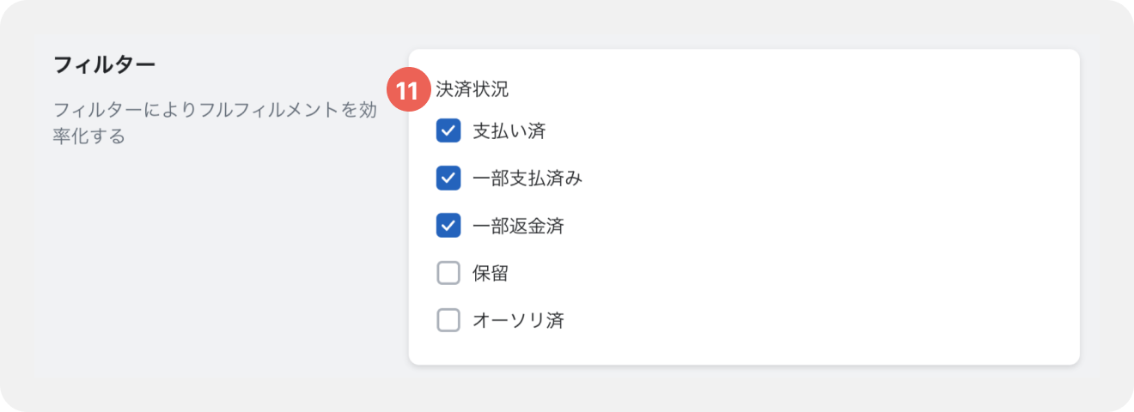Select the 保留 label text
The width and height of the screenshot is (1134, 412).
(x=491, y=273)
